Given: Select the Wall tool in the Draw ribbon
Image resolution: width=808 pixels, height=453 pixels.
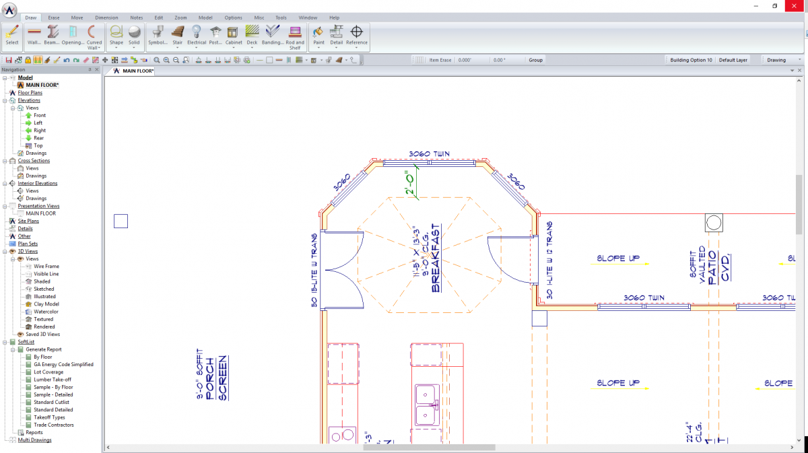Looking at the screenshot, I should point(33,34).
